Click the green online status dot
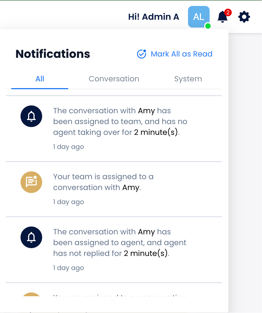The width and height of the screenshot is (262, 313). pos(208,26)
